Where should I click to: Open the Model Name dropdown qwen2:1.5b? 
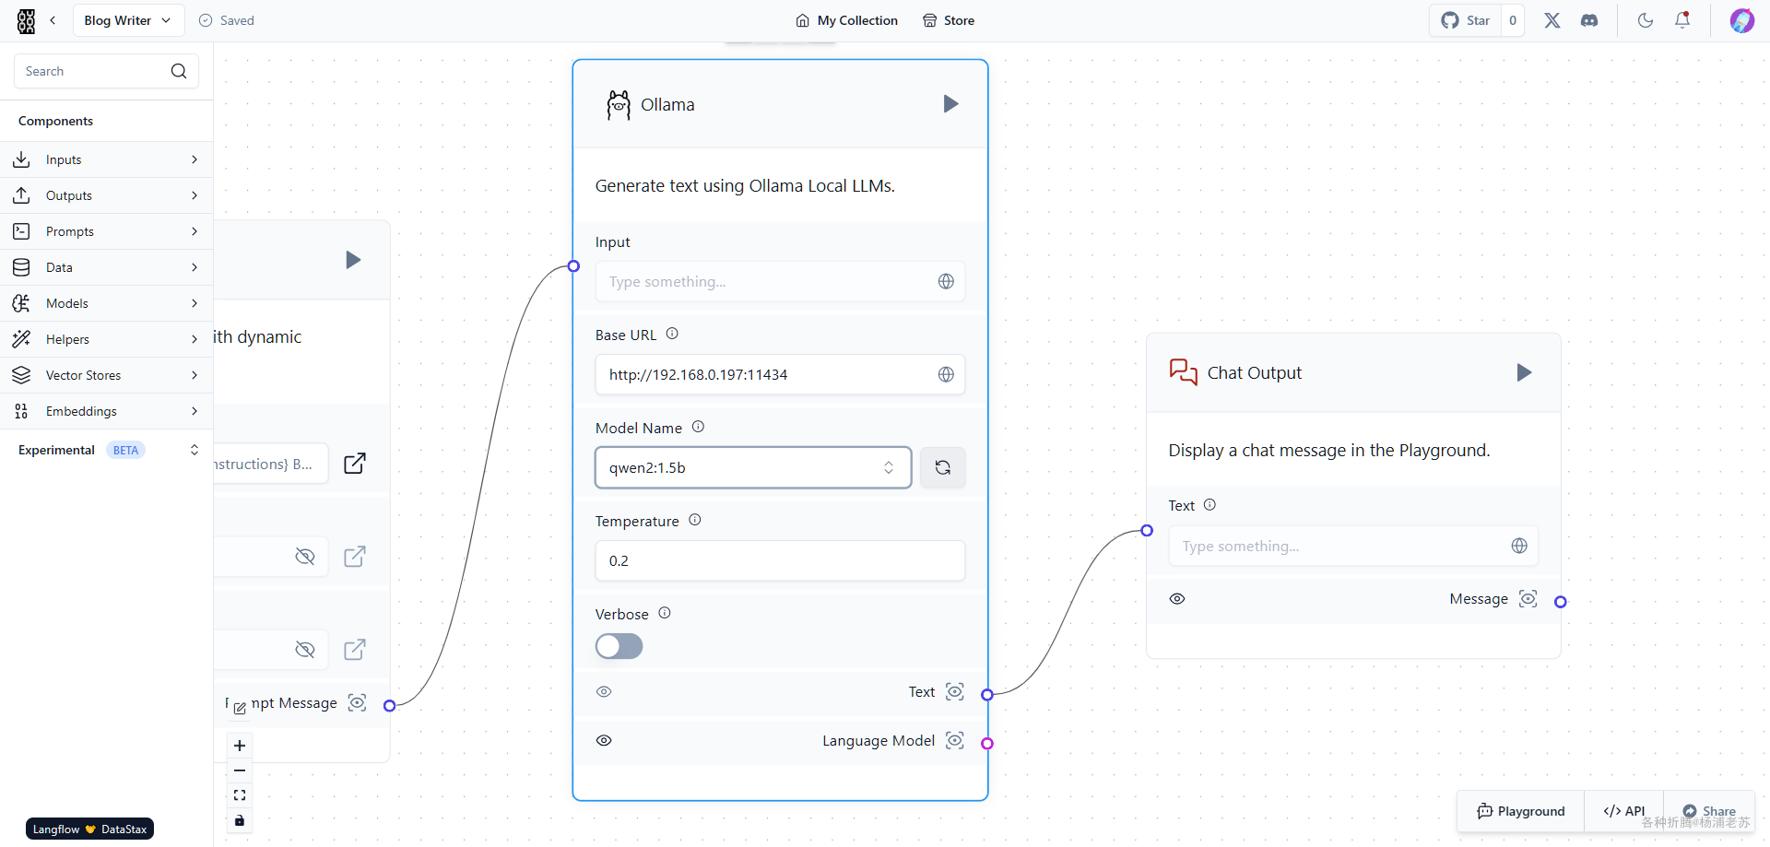[753, 467]
